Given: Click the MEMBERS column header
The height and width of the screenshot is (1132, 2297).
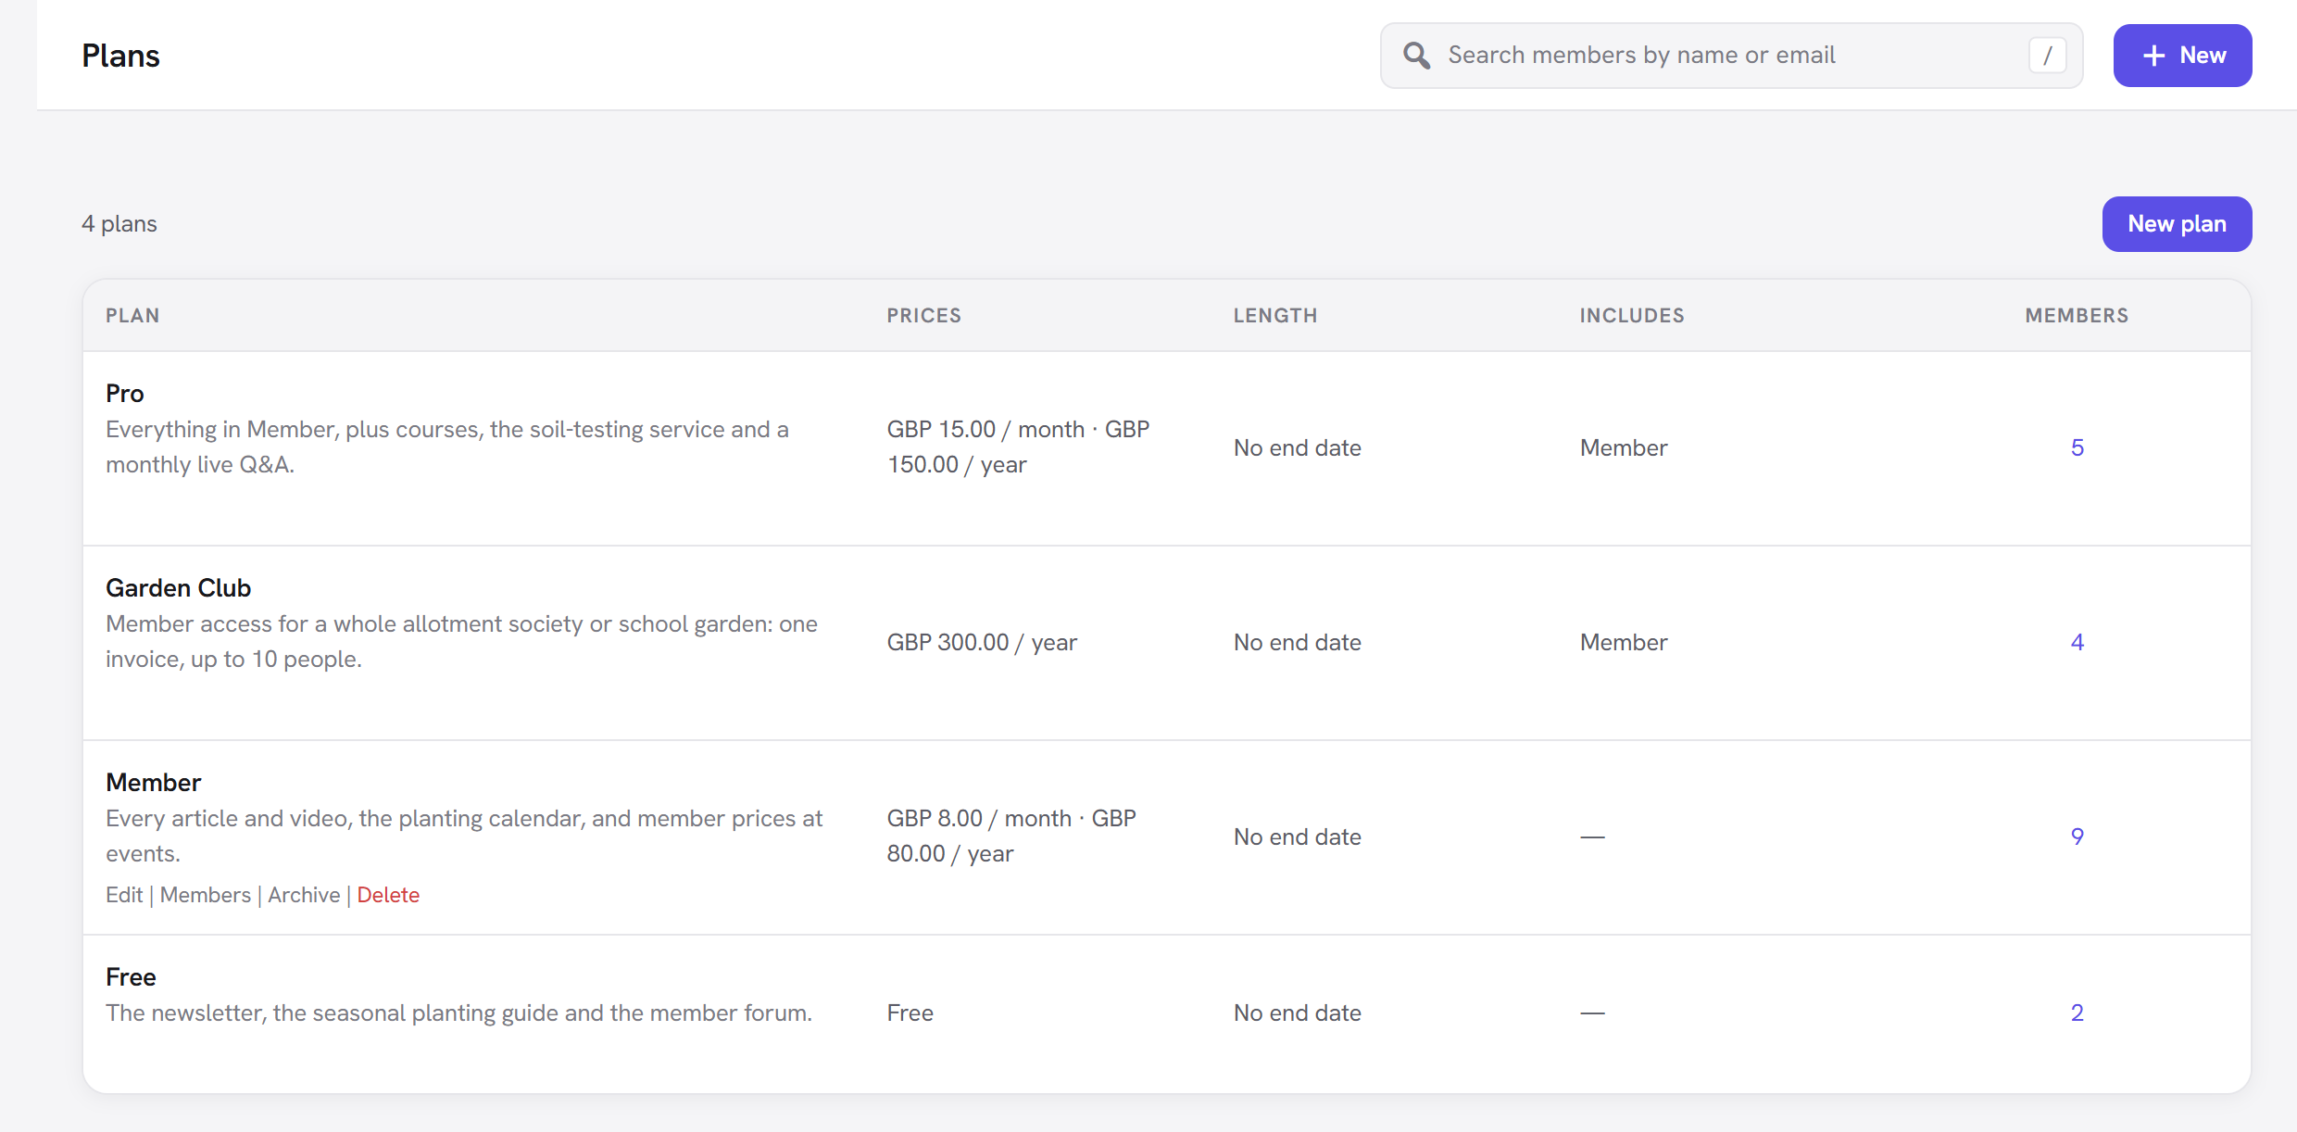Looking at the screenshot, I should (x=2077, y=316).
